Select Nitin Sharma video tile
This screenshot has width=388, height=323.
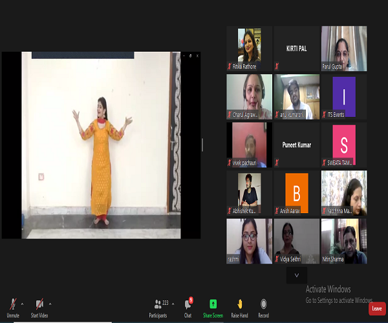[344, 241]
